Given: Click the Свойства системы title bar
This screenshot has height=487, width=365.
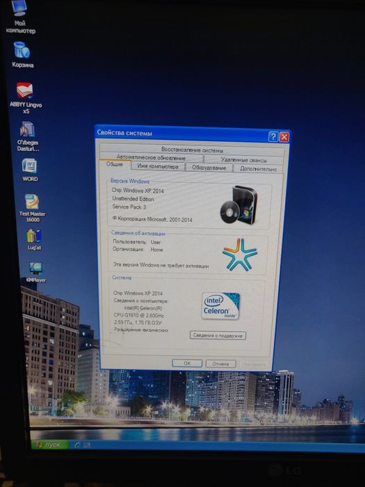Looking at the screenshot, I should 192,134.
